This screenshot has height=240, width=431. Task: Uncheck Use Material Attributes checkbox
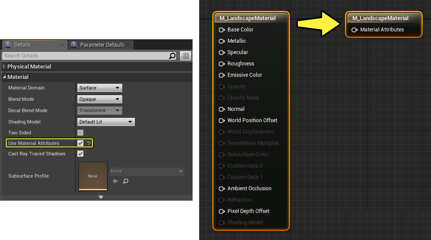(80, 143)
